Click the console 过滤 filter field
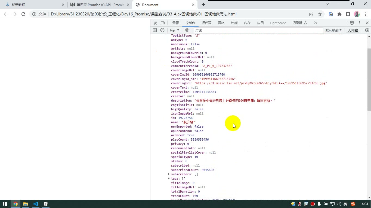Image resolution: width=371 pixels, height=208 pixels. 258,30
